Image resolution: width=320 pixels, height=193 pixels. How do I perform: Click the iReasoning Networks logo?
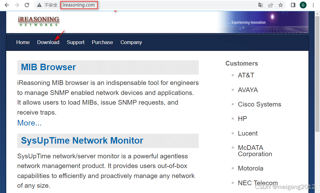click(x=38, y=22)
